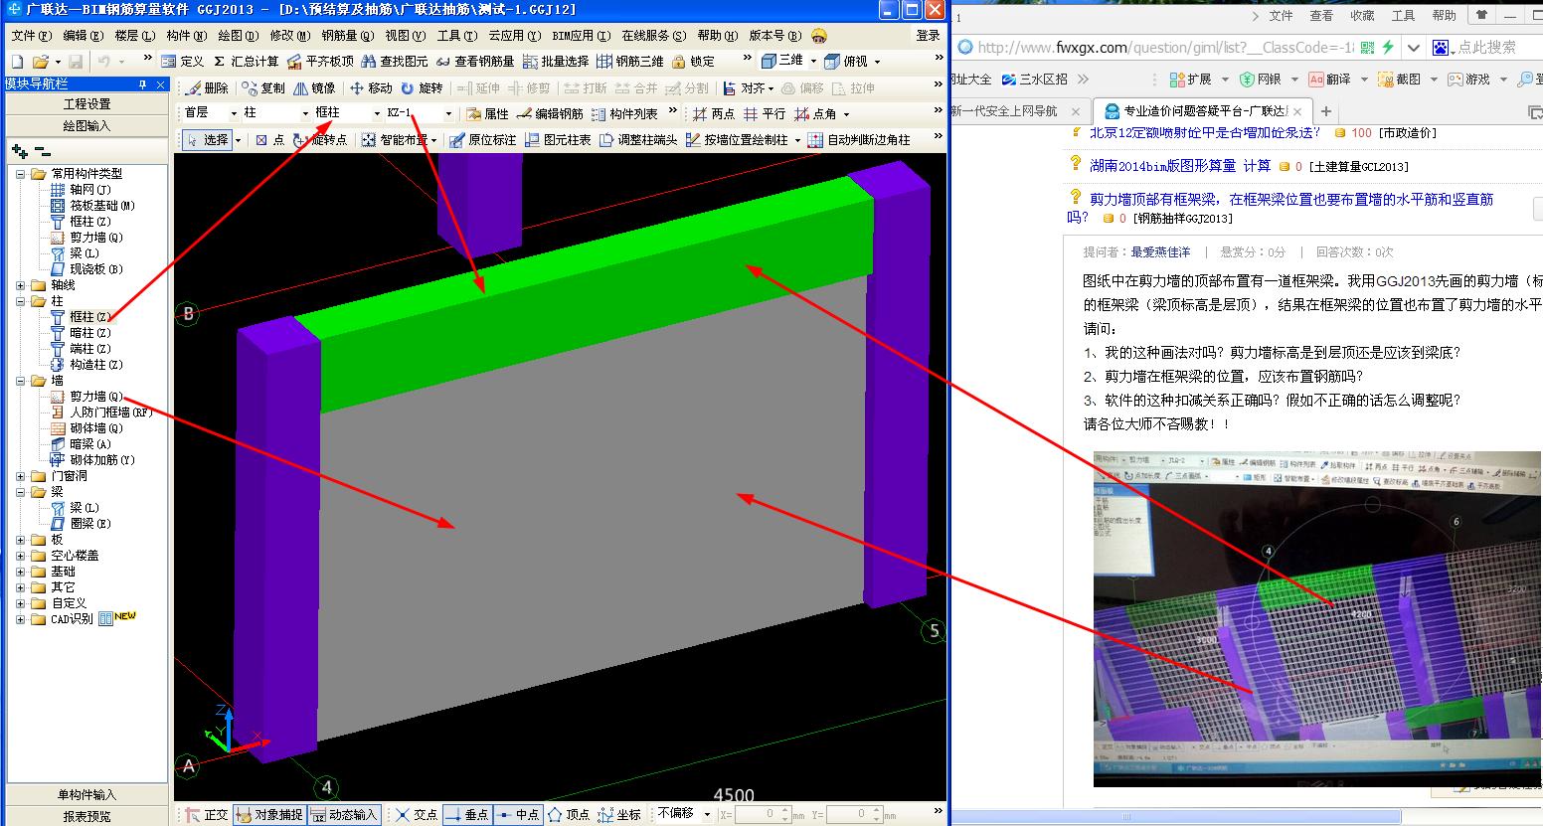The image size is (1543, 826).
Task: Click the question's screenshot image in browser
Action: pos(1317,618)
